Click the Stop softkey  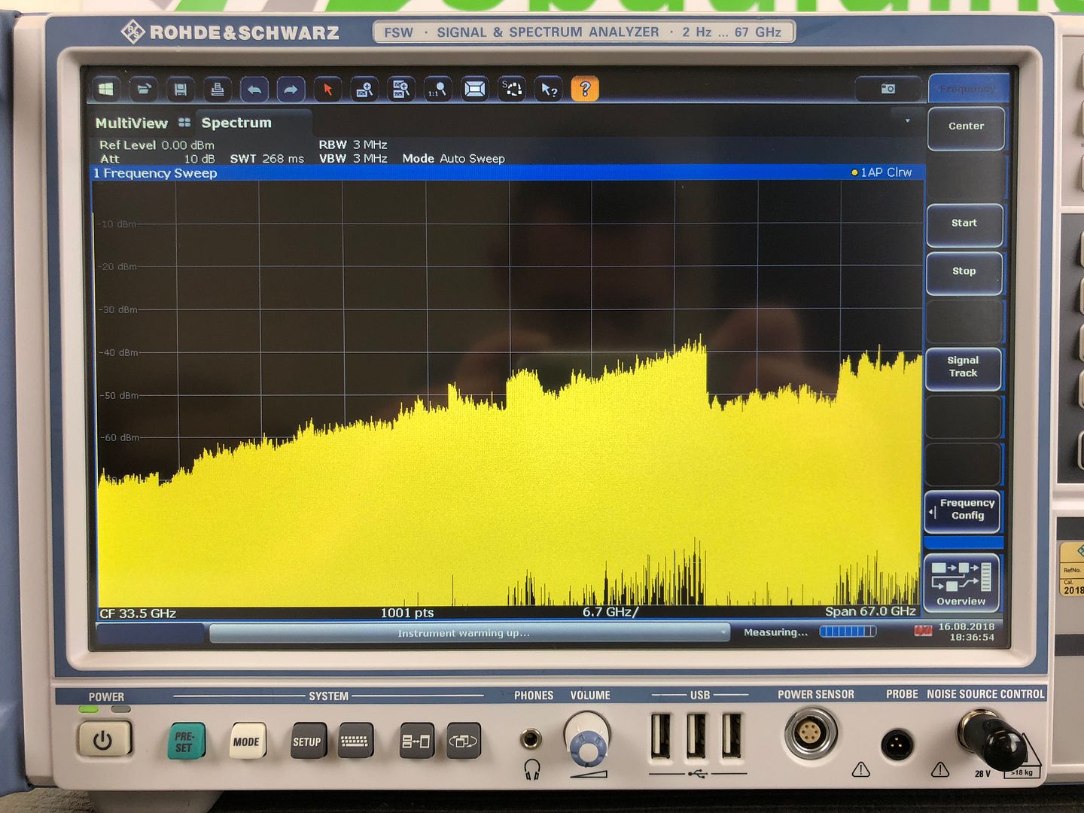click(x=964, y=273)
